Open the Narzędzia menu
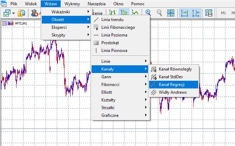Viewport: 235px width, 146px height. click(x=96, y=4)
